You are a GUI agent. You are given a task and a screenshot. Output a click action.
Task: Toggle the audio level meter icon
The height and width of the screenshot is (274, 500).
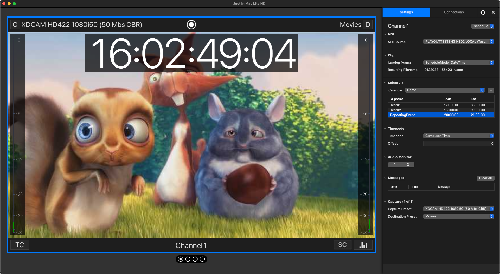point(363,245)
